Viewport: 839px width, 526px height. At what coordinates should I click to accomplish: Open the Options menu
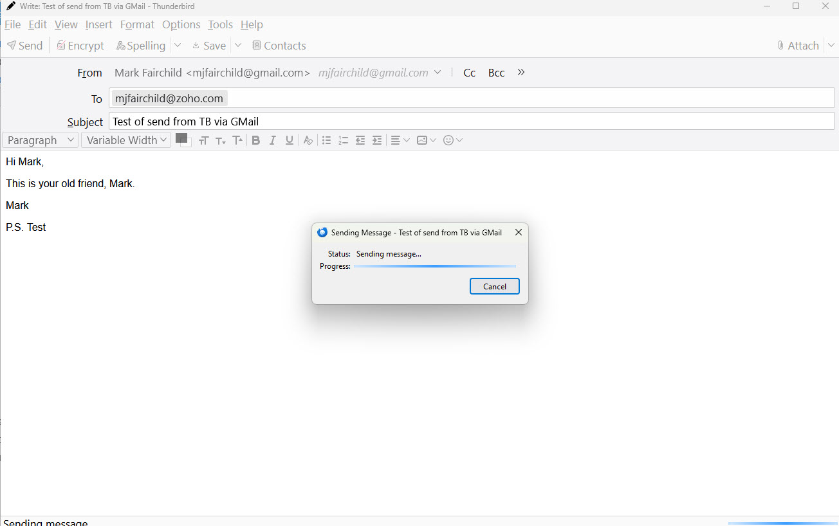181,24
